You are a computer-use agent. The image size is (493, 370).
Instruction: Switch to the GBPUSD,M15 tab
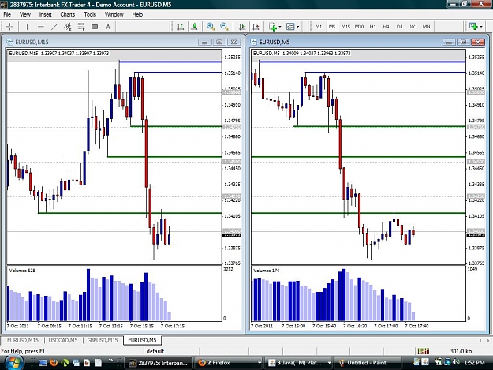[103, 340]
